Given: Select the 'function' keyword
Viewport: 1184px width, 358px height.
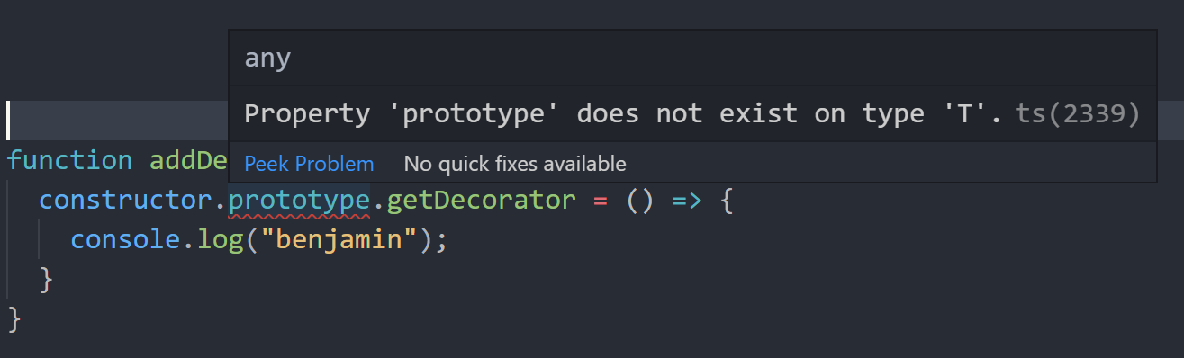Looking at the screenshot, I should click(69, 160).
